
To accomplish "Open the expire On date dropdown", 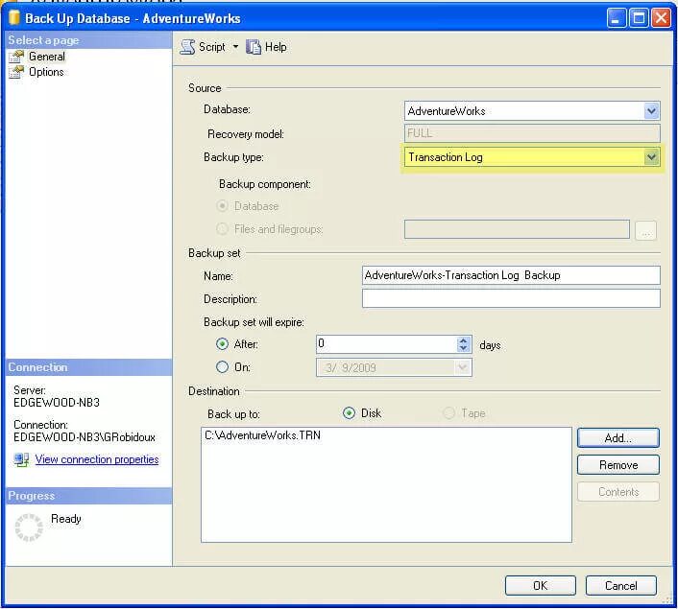I will pyautogui.click(x=462, y=368).
